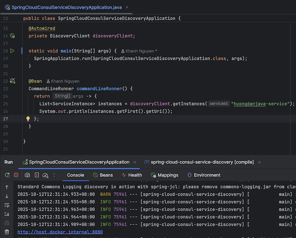This screenshot has width=296, height=238.
Task: Expand the String[] inlay hint in lambda
Action: [62, 96]
